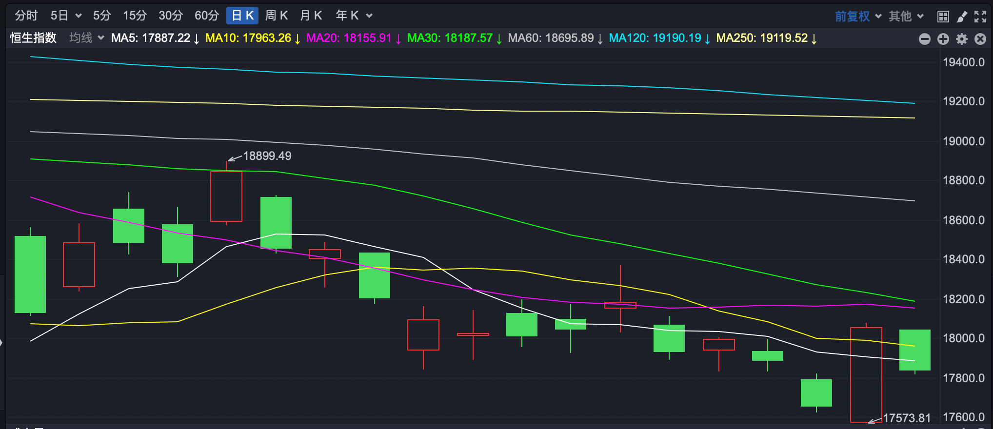This screenshot has width=993, height=429.
Task: Click the 18899.49 high-price candlestick
Action: click(x=226, y=196)
